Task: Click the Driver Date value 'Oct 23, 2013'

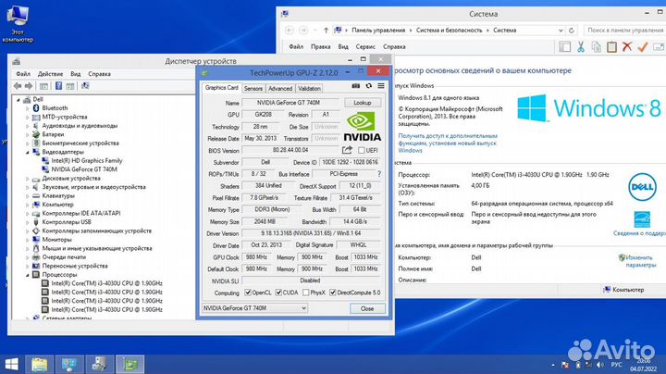Action: [x=266, y=245]
